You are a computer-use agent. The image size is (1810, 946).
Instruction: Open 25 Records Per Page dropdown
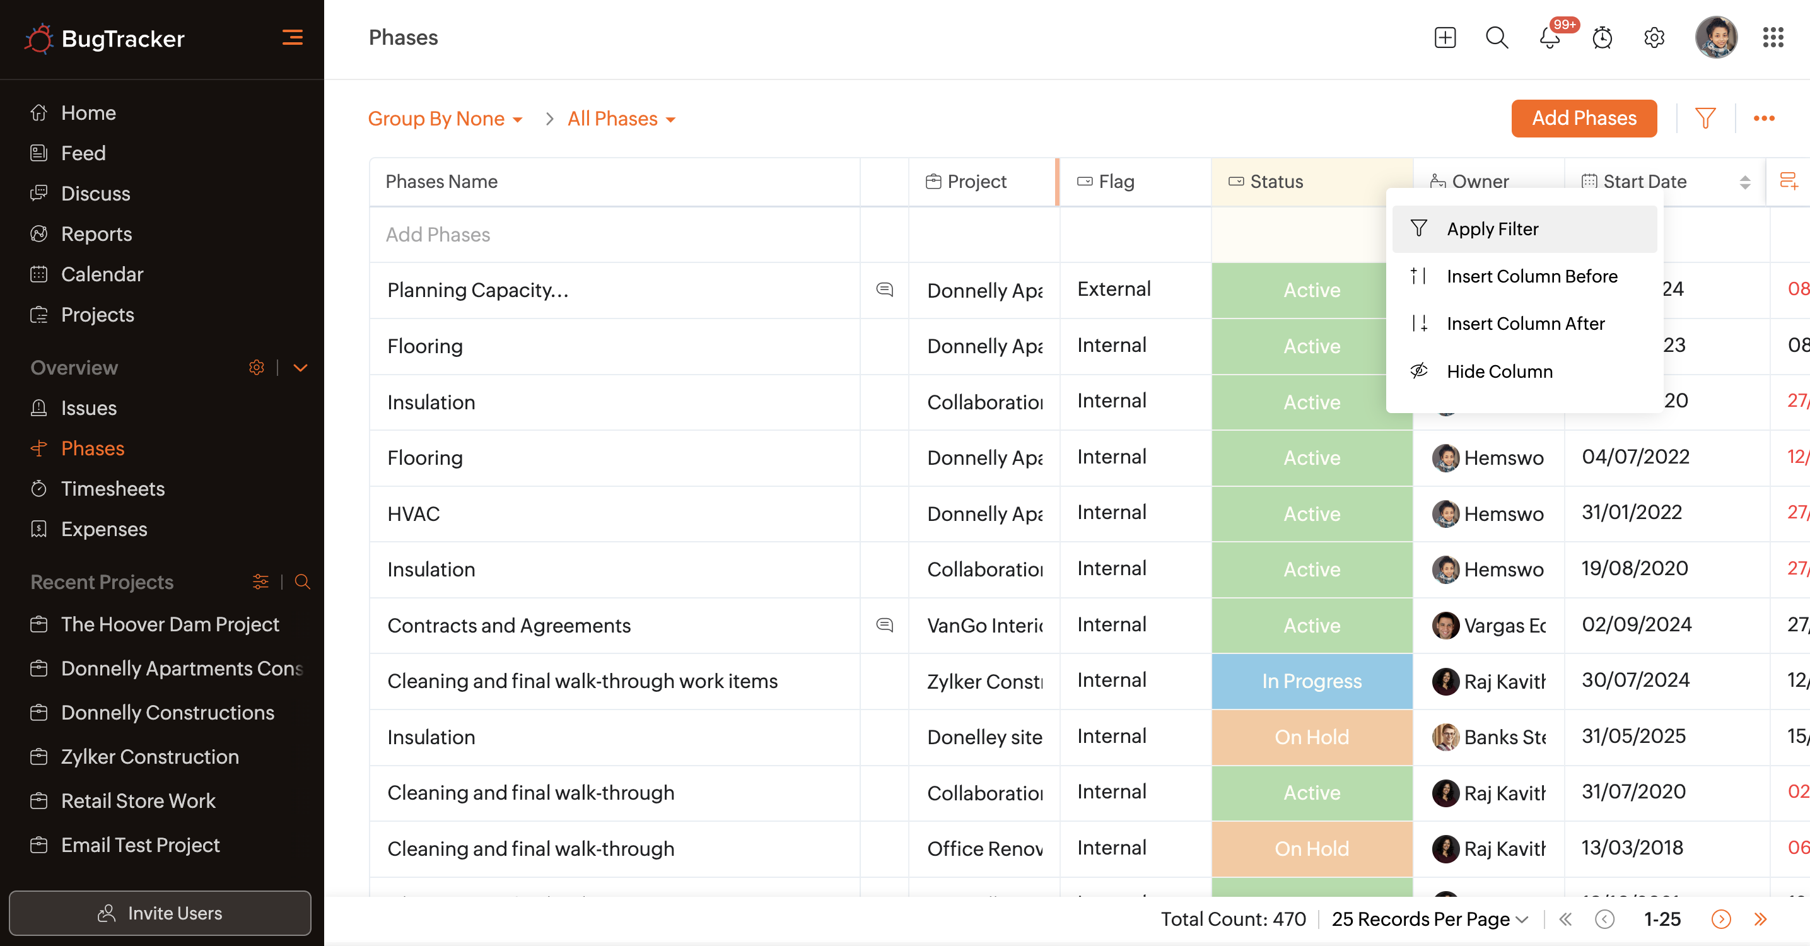(1429, 919)
